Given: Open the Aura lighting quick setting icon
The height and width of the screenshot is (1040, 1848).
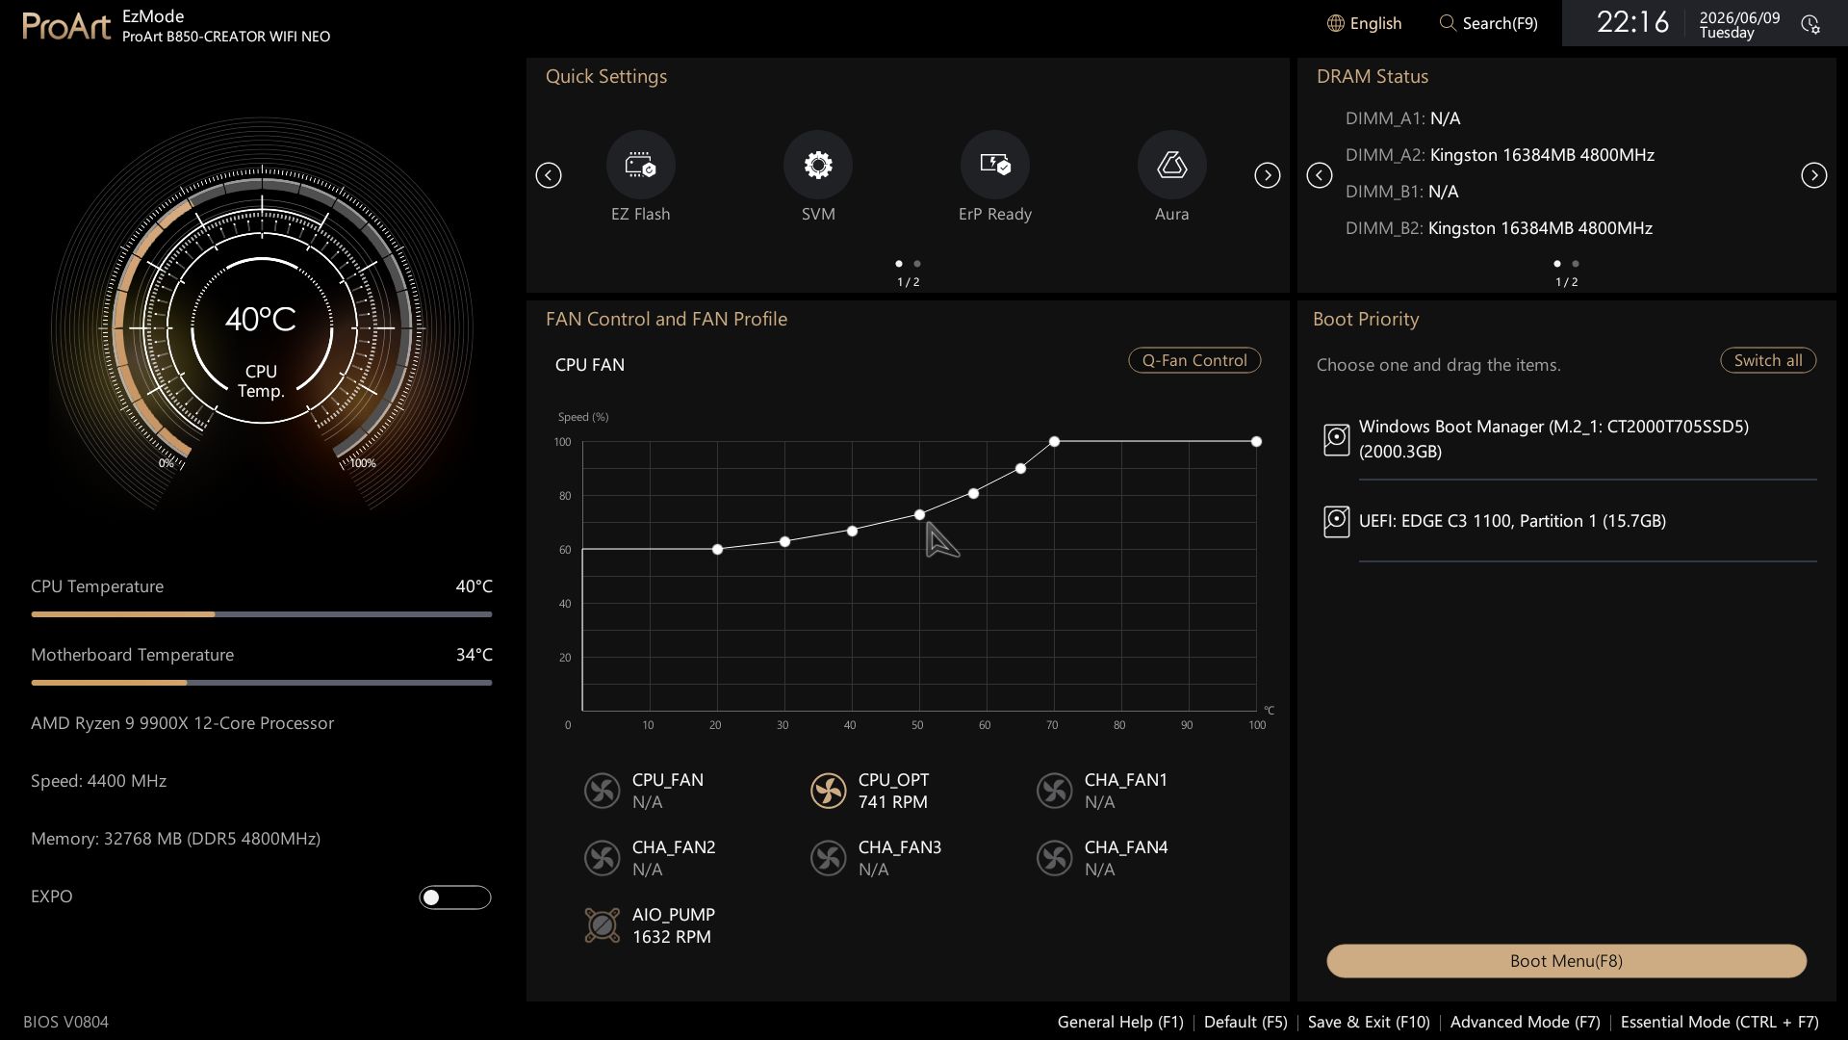Looking at the screenshot, I should coord(1171,165).
